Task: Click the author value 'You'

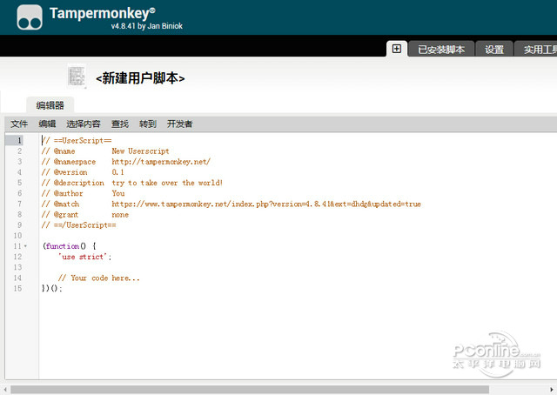Action: click(118, 193)
